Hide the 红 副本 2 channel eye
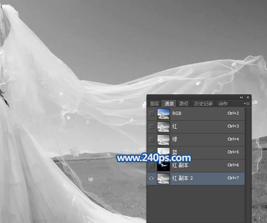 pos(151,178)
